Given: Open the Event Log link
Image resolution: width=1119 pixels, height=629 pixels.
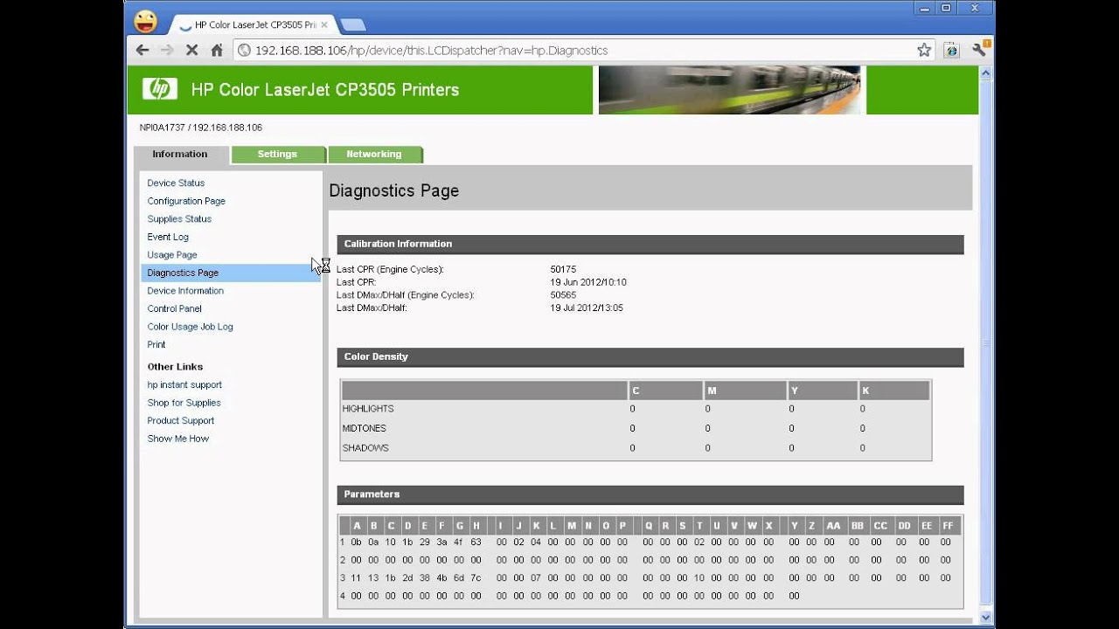Looking at the screenshot, I should coord(168,237).
